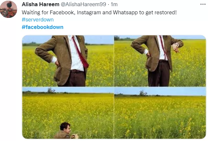Screen dimensions: 208x141
Task: Open the @AlishaHareem99 handle
Action: (x=83, y=4)
